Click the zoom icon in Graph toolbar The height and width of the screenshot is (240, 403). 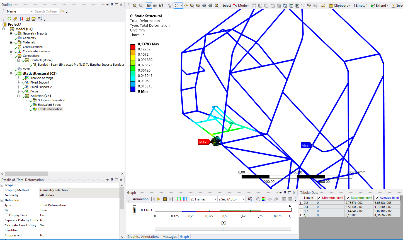(x=258, y=199)
